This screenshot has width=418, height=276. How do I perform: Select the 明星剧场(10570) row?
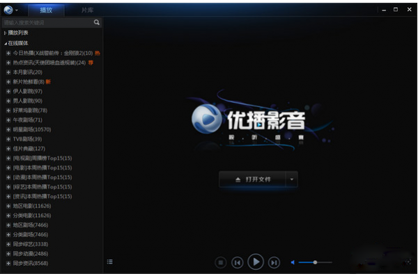[32, 129]
